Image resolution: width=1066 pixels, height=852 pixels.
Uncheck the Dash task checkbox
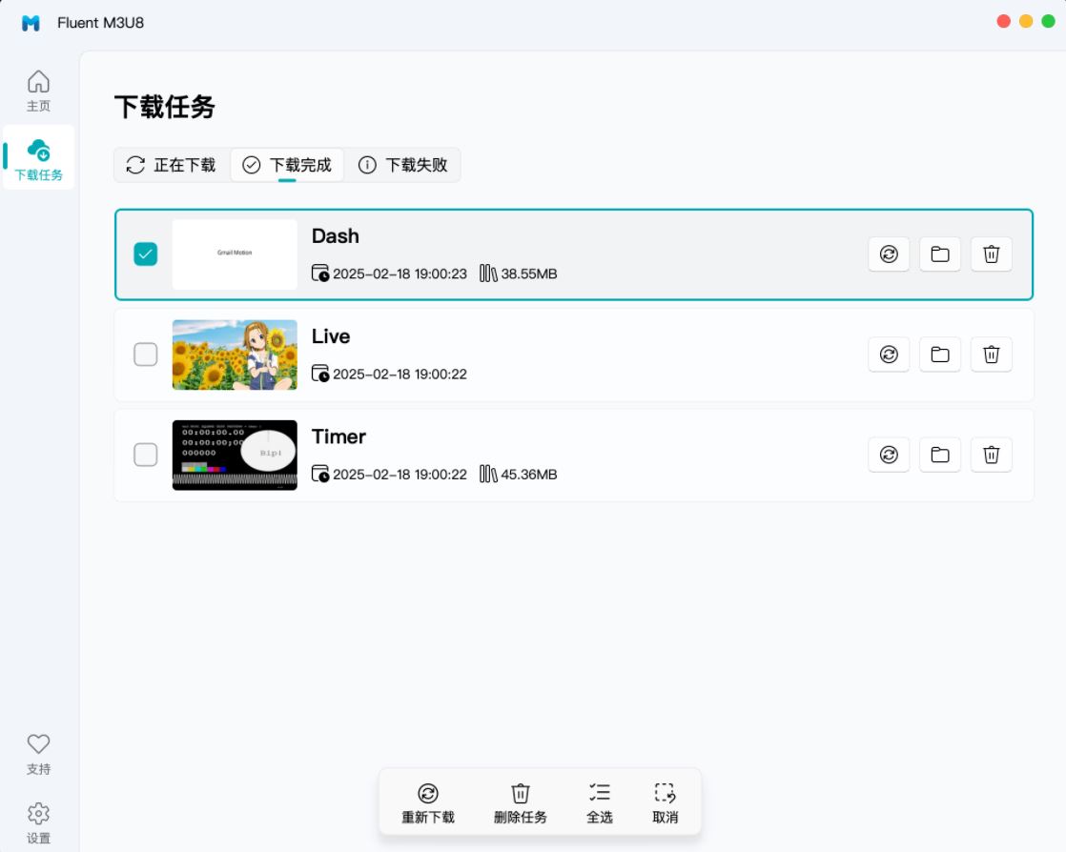tap(145, 254)
